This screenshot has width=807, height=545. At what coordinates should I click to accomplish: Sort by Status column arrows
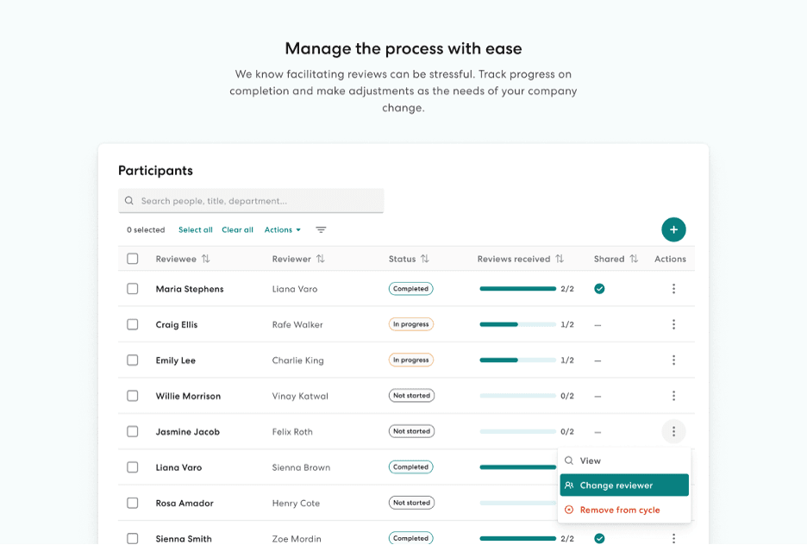tap(425, 259)
